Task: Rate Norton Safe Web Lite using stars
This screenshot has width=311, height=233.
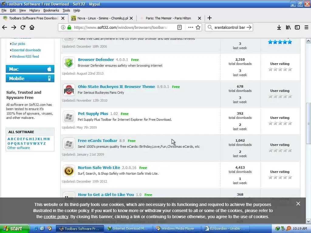Action: tap(280, 177)
